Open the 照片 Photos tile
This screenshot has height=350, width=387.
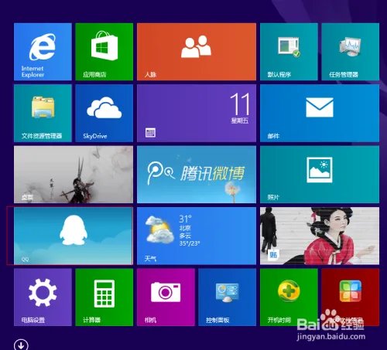(x=320, y=175)
